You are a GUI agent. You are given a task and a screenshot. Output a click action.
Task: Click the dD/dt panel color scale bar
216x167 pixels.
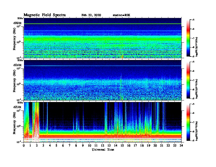click(x=188, y=80)
